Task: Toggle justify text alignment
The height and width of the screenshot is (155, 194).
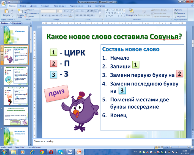Action: (88, 15)
